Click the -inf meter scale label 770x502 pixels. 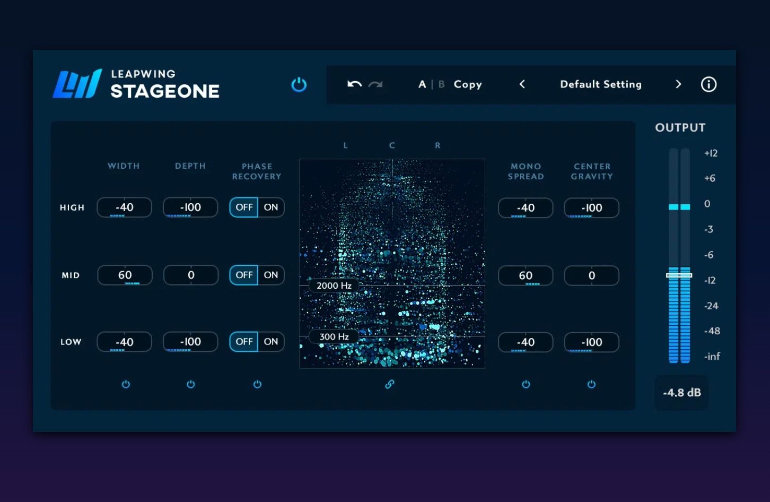click(712, 356)
